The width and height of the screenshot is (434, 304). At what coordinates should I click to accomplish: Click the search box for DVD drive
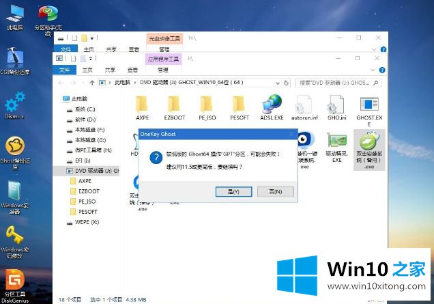[x=341, y=82]
